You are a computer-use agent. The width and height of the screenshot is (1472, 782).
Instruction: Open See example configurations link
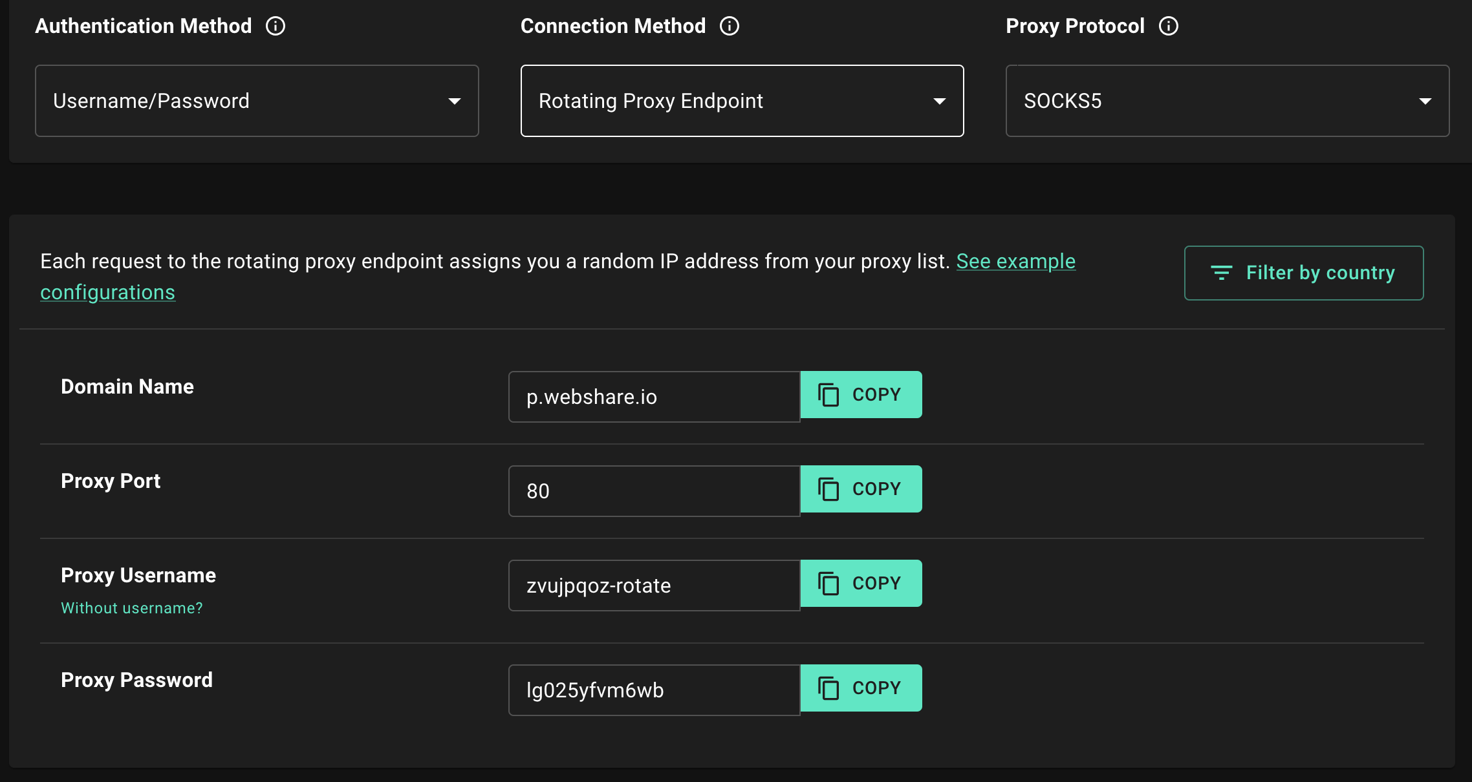[1015, 261]
